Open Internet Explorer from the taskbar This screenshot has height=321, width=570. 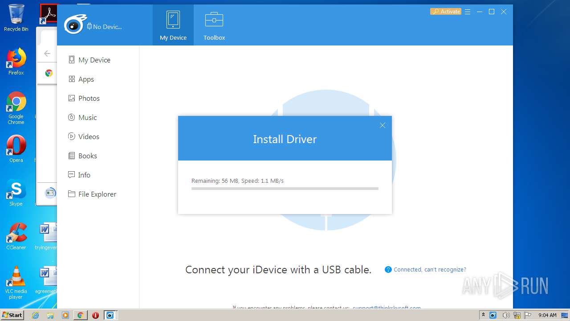pos(35,315)
